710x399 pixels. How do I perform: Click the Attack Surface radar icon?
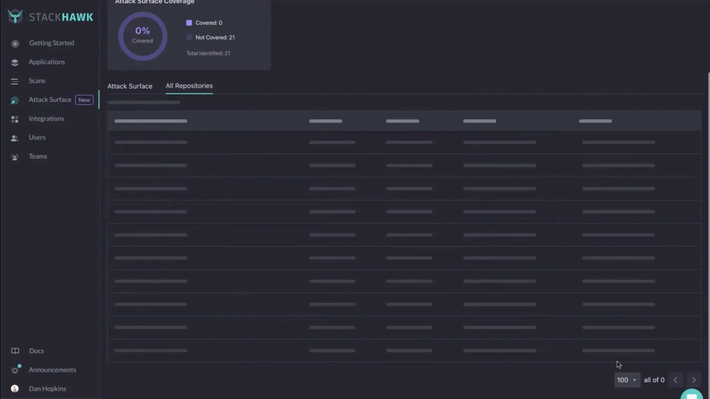[x=15, y=100]
